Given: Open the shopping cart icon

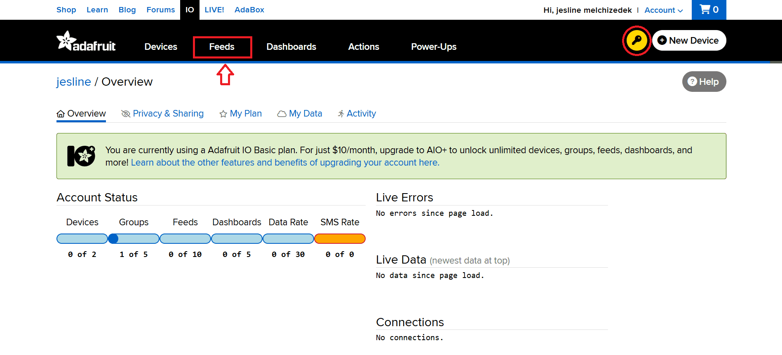Looking at the screenshot, I should pyautogui.click(x=708, y=9).
